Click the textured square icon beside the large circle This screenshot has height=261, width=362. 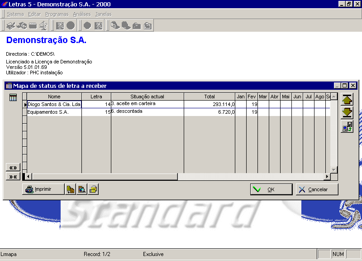tap(60, 25)
